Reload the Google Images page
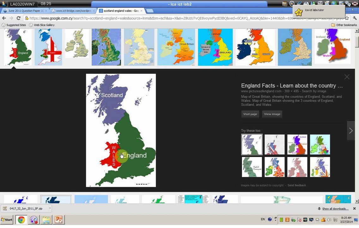 click(x=18, y=18)
